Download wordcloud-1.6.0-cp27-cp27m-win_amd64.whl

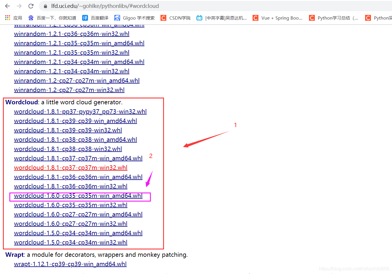[x=78, y=214]
